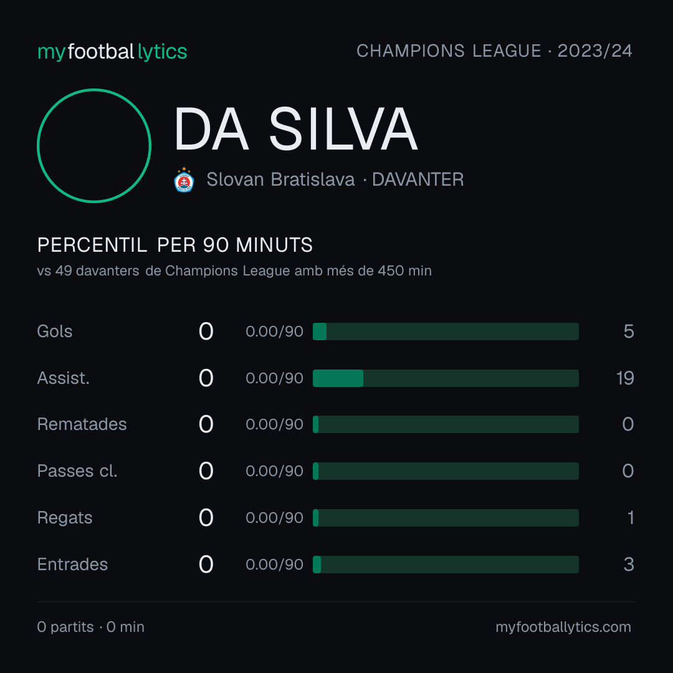Click the myfootballytics logo
This screenshot has width=673, height=673.
(112, 52)
